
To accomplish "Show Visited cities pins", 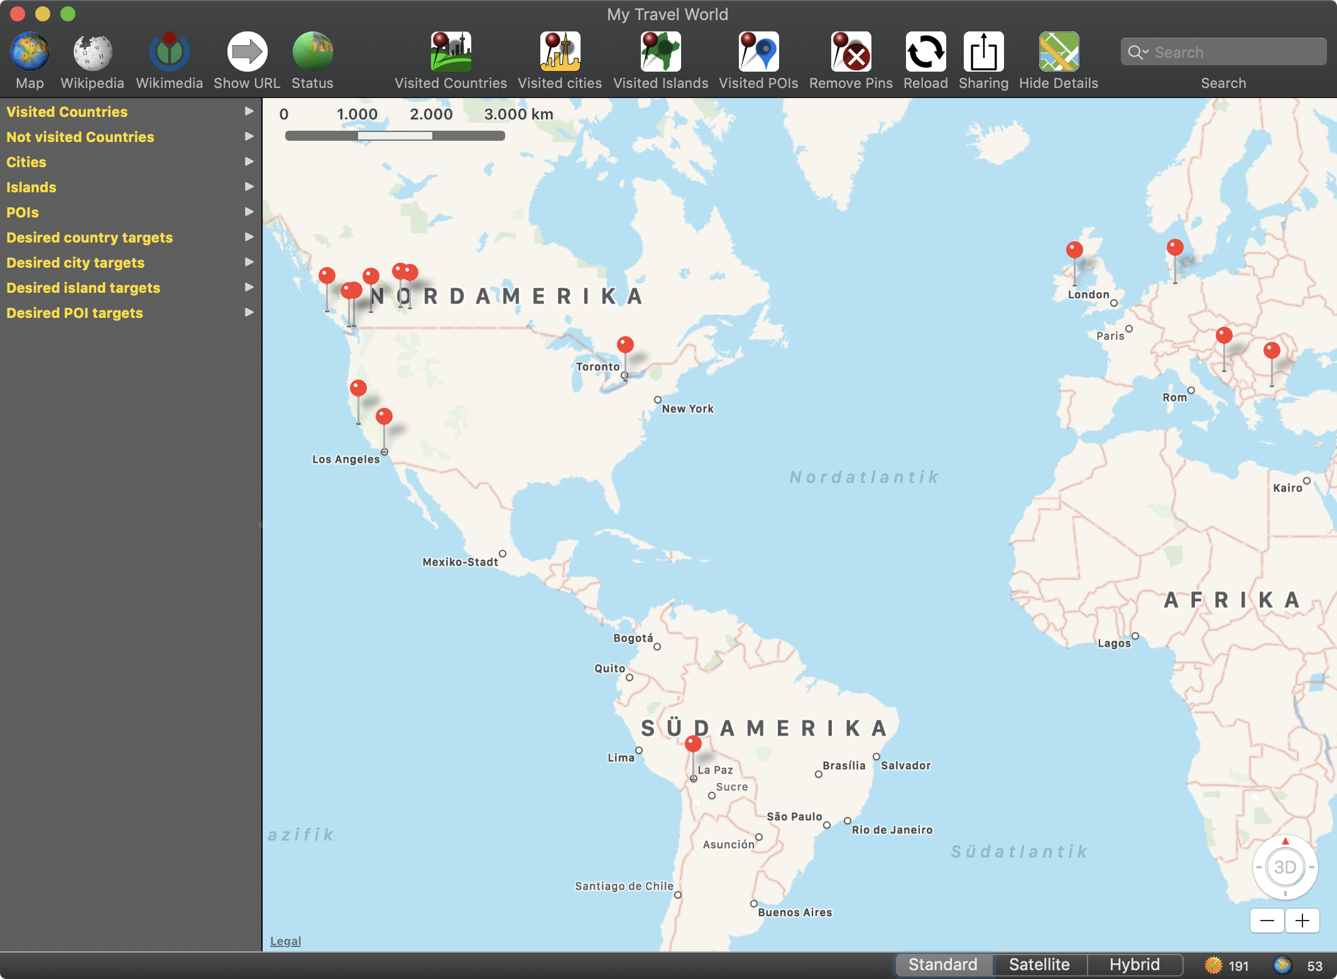I will (x=560, y=52).
